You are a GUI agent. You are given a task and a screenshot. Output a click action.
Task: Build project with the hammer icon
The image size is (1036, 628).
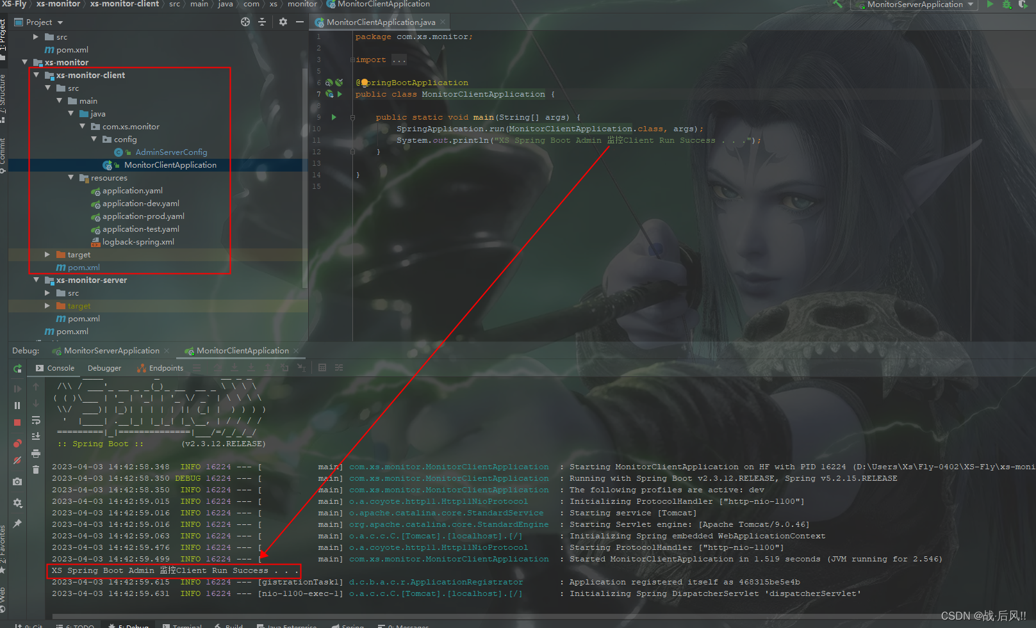(837, 4)
